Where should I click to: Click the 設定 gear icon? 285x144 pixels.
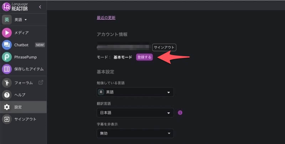7,107
